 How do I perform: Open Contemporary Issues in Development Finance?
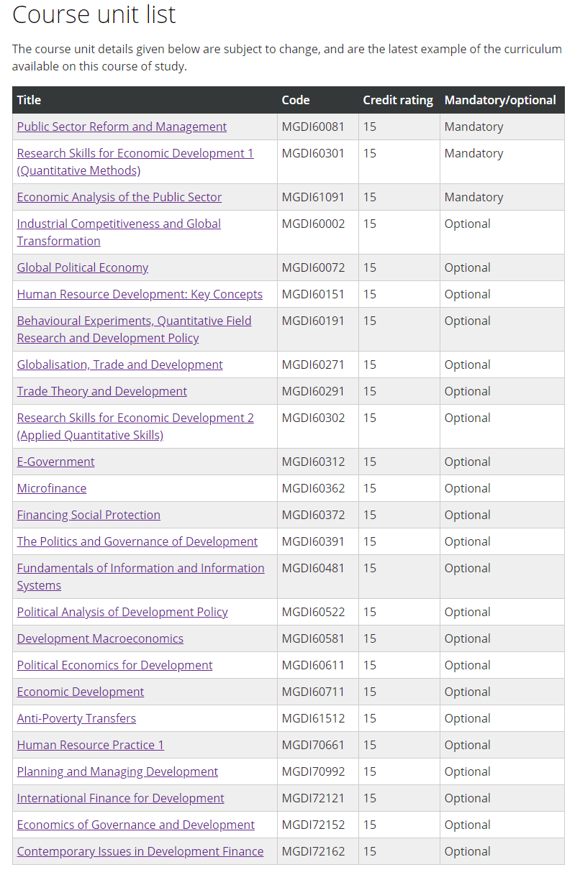click(x=140, y=851)
